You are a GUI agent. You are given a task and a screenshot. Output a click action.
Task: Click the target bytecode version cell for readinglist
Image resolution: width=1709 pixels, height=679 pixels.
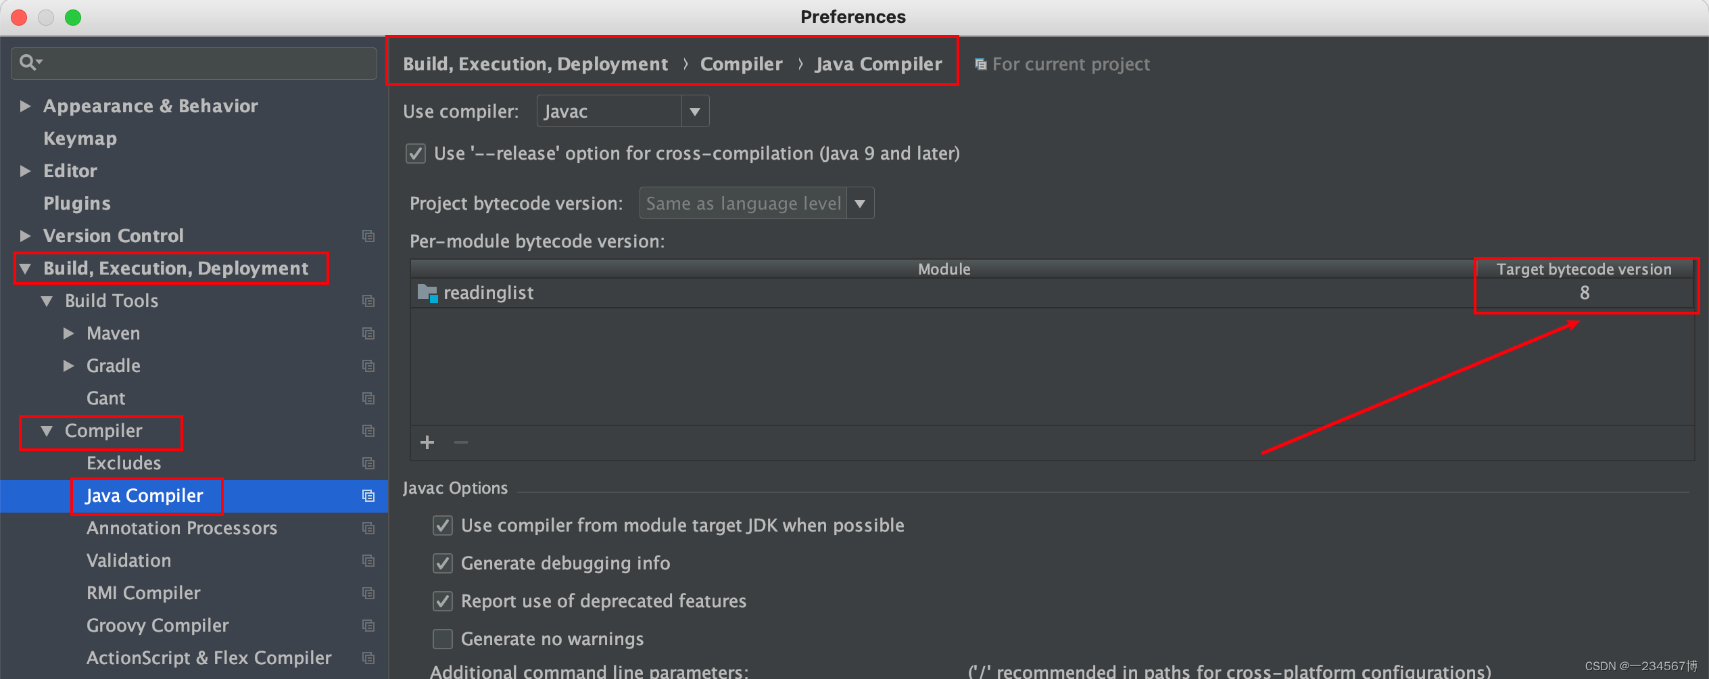(1584, 293)
